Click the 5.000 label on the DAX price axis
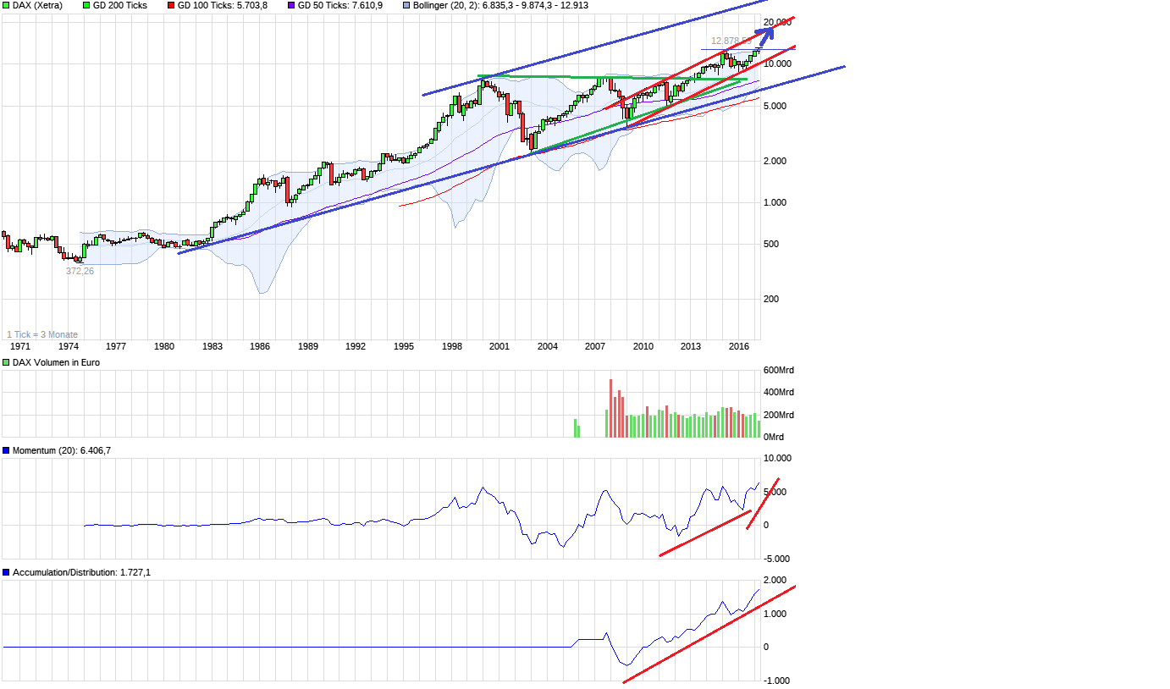This screenshot has width=1170, height=689. [x=775, y=106]
